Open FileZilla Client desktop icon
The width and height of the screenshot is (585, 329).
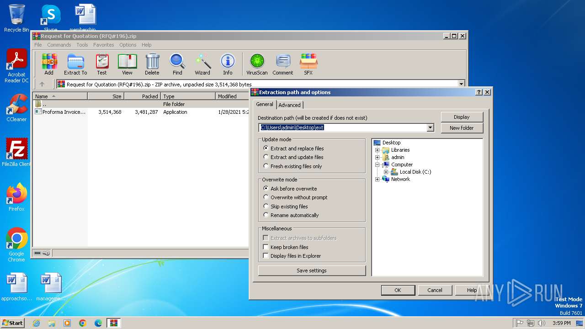[x=16, y=152]
